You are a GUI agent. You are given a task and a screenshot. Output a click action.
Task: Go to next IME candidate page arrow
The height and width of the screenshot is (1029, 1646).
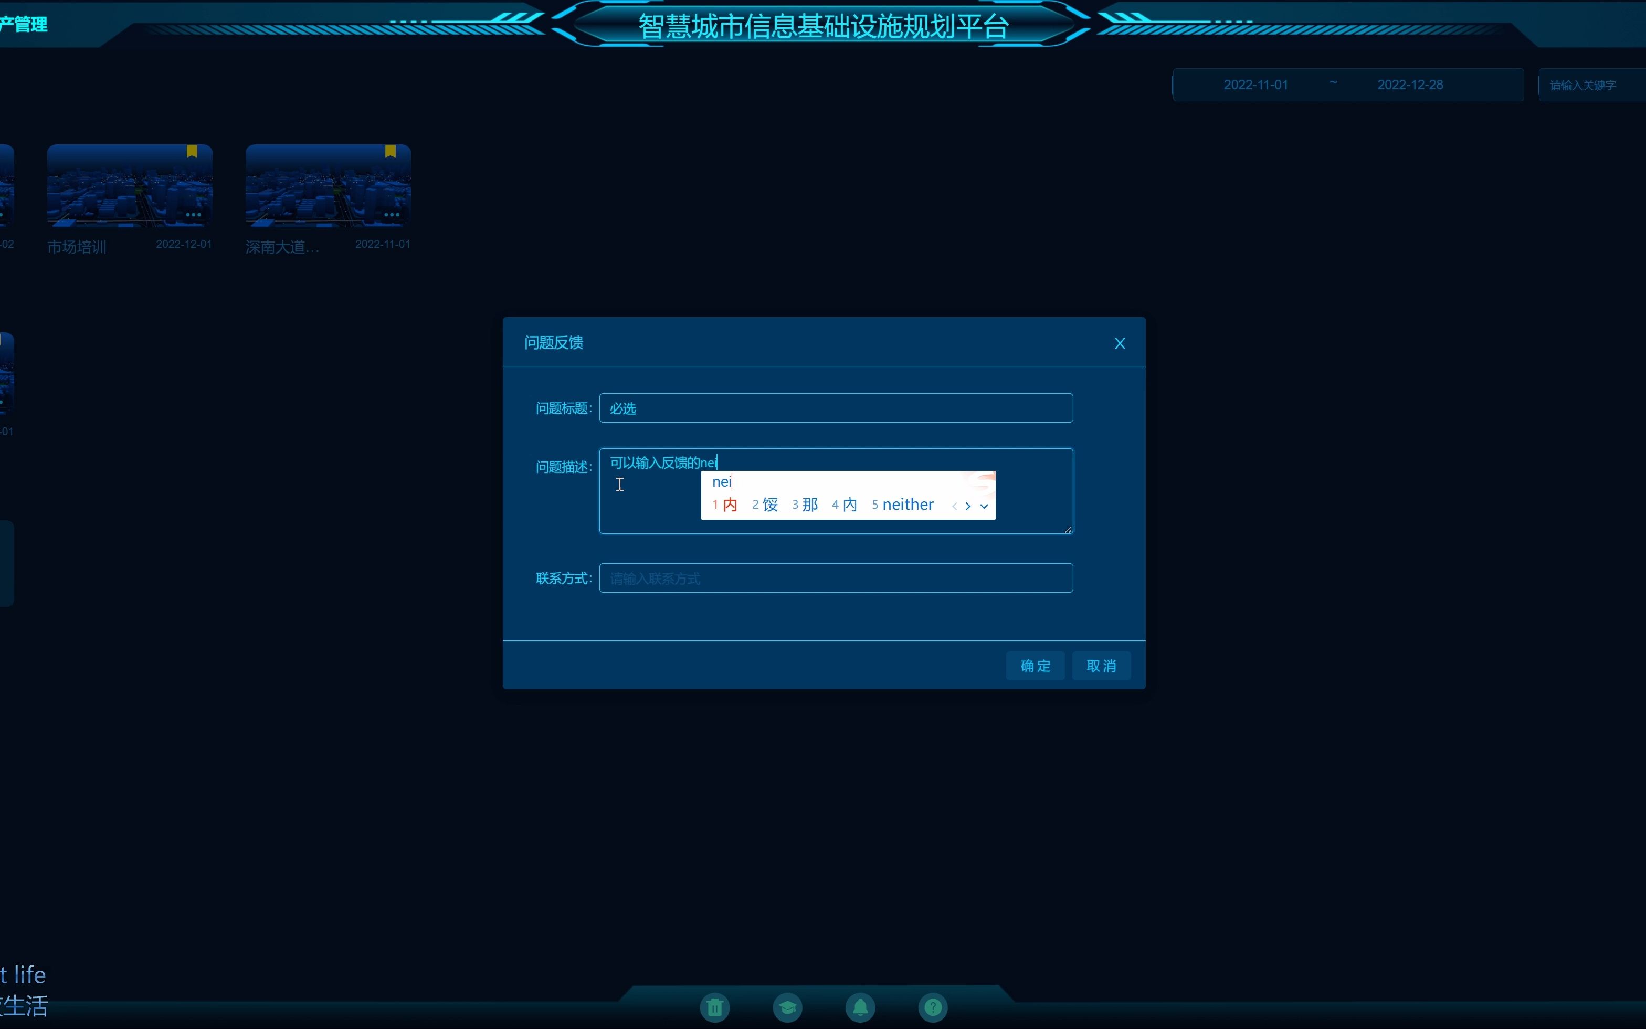968,506
